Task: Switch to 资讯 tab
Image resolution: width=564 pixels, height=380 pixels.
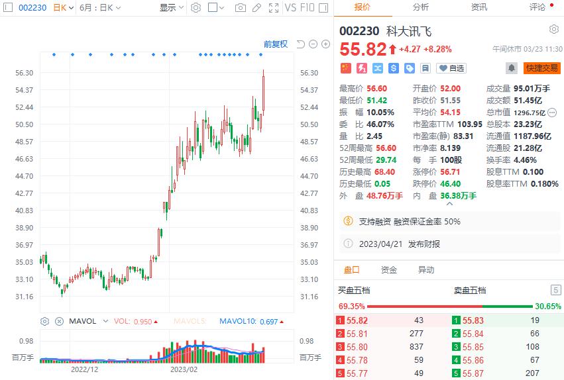Action: [x=479, y=7]
